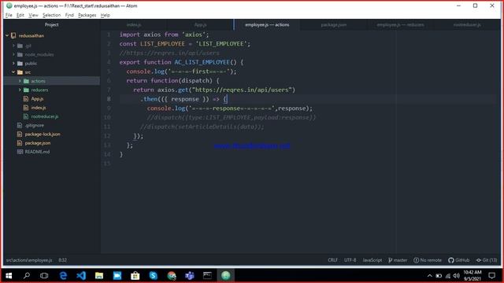504x283 pixels.
Task: Select the Project panel header
Action: tap(51, 24)
